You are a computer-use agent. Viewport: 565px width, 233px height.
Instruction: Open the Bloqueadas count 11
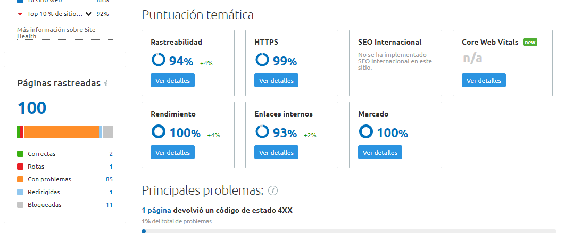click(x=109, y=205)
